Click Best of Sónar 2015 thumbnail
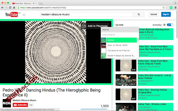178x111 pixels. pyautogui.click(x=103, y=45)
